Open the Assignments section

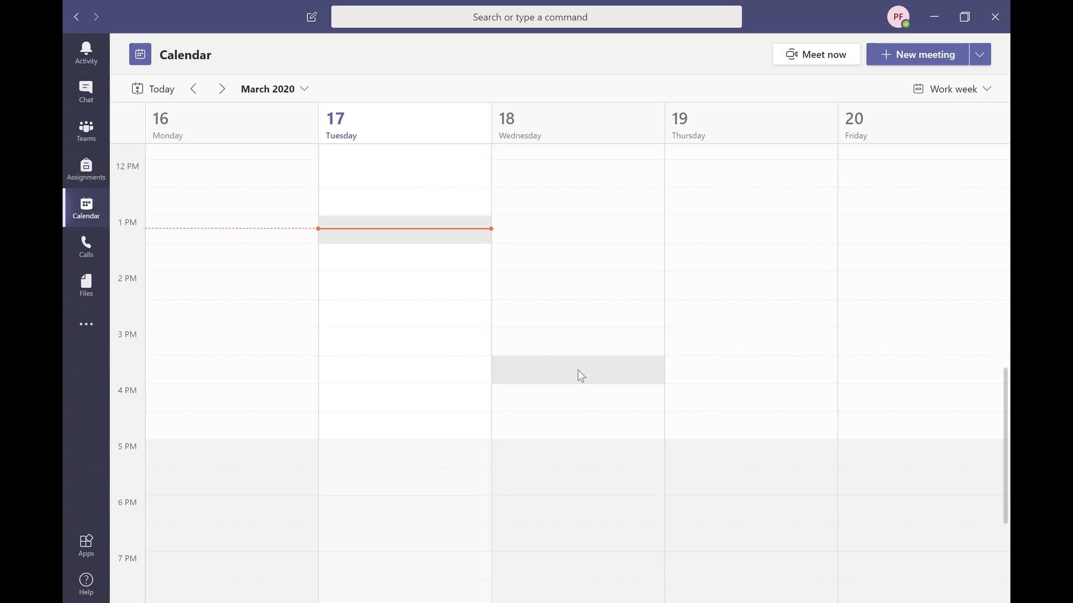(x=86, y=169)
